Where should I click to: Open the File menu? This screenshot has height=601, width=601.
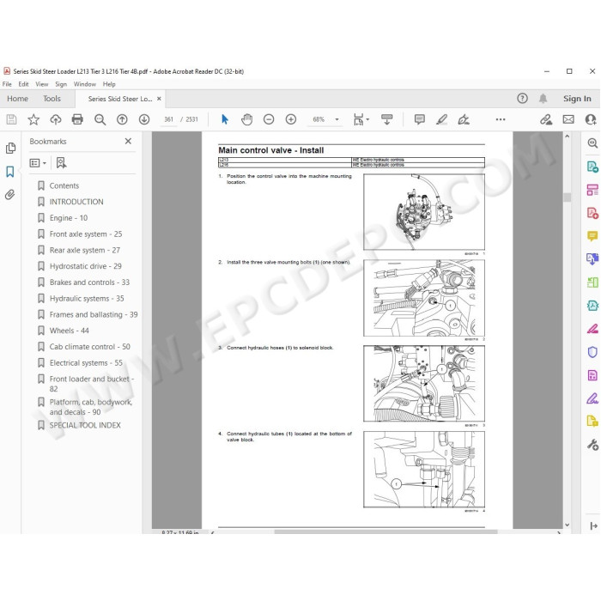[7, 84]
